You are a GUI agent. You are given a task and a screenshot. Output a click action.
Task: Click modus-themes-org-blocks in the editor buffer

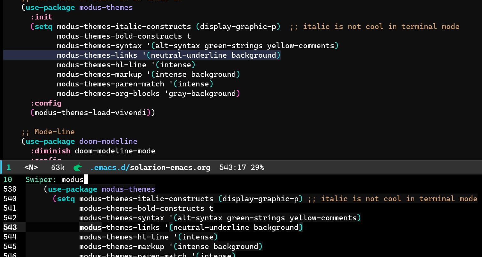click(108, 93)
